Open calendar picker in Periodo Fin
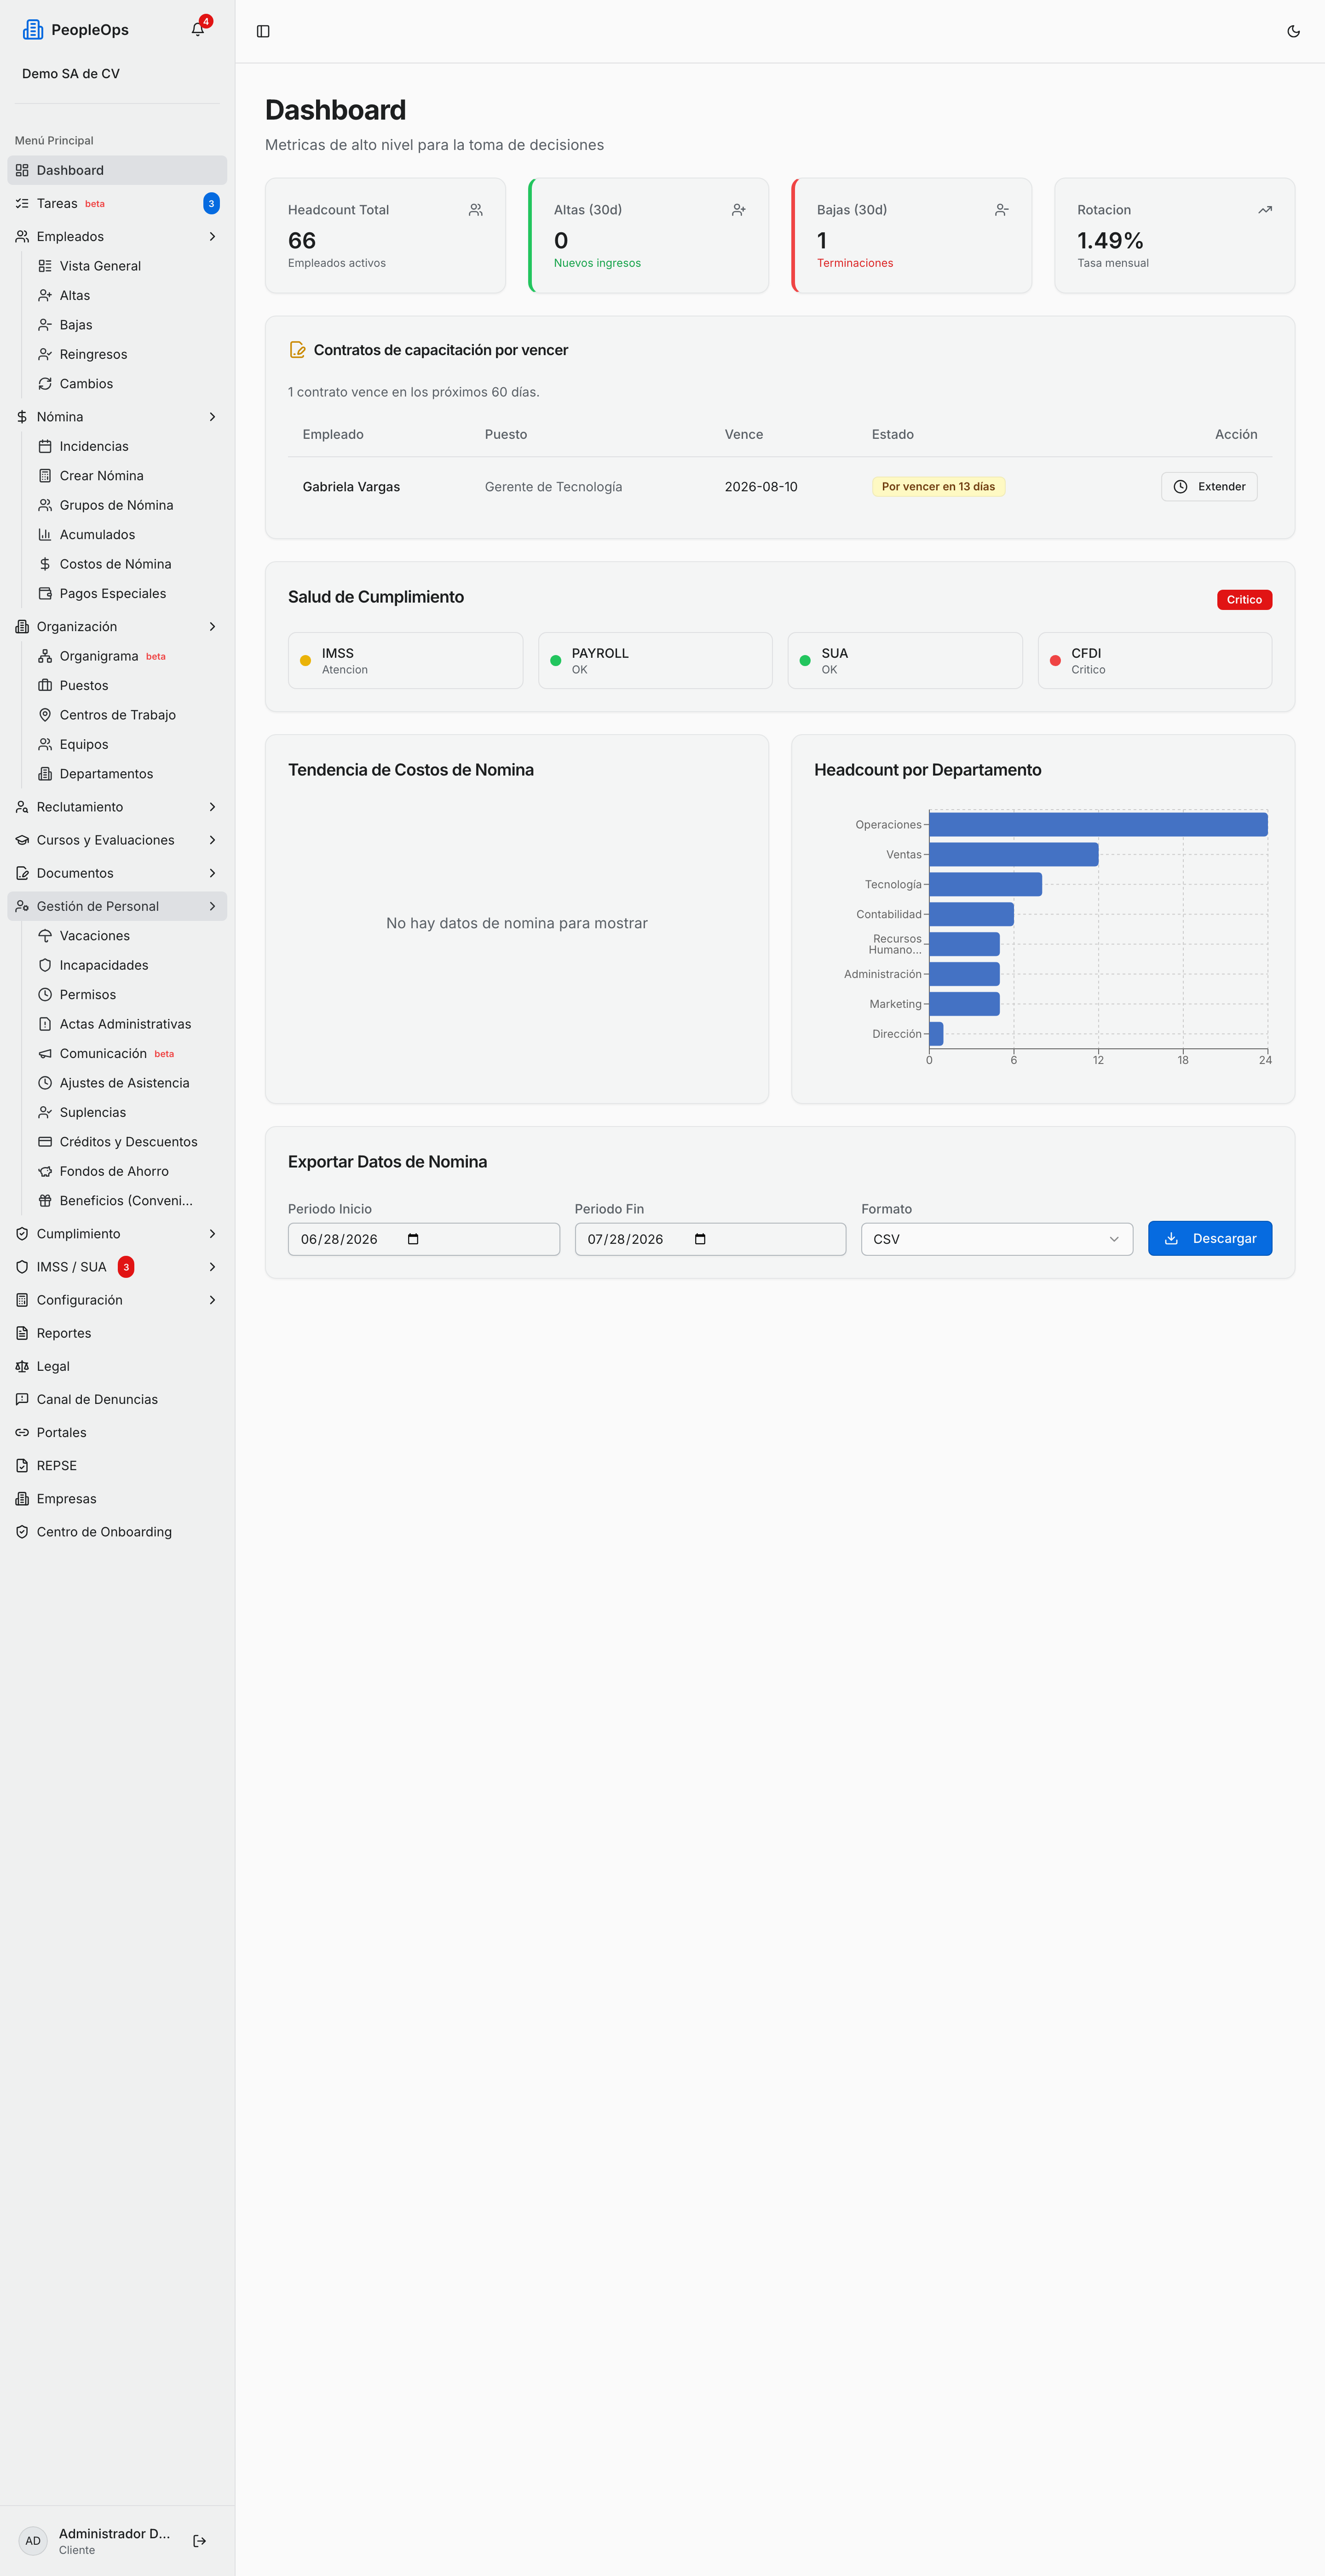The height and width of the screenshot is (2576, 1325). (x=700, y=1239)
